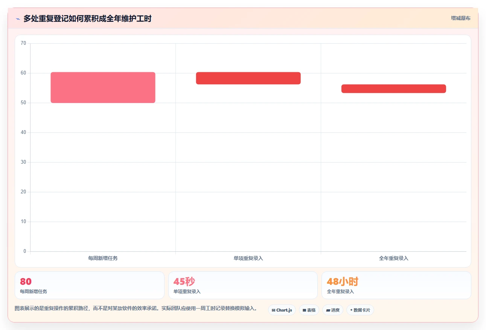Click the x-axis label 单项重复录入
Viewport: 486px width, 330px height.
click(x=248, y=258)
